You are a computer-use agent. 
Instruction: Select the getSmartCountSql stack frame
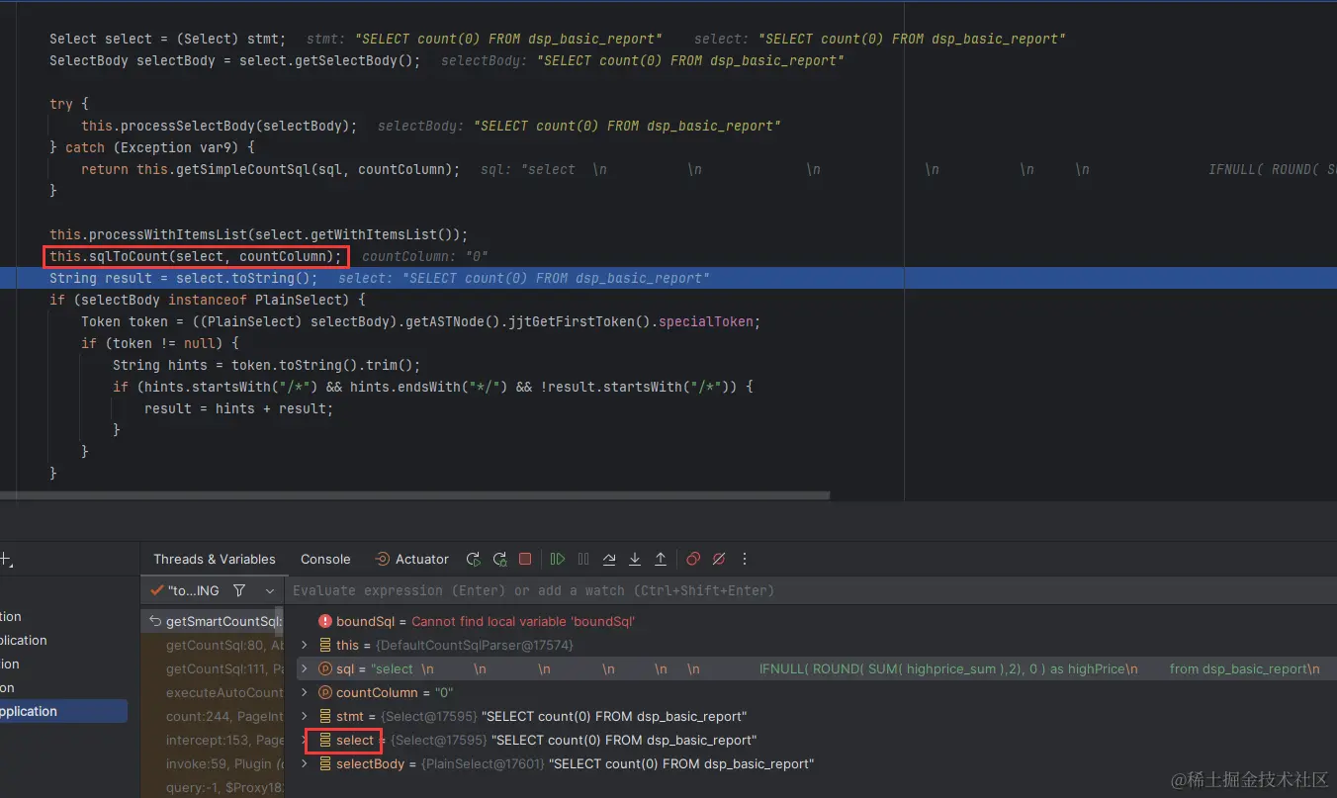click(x=215, y=622)
